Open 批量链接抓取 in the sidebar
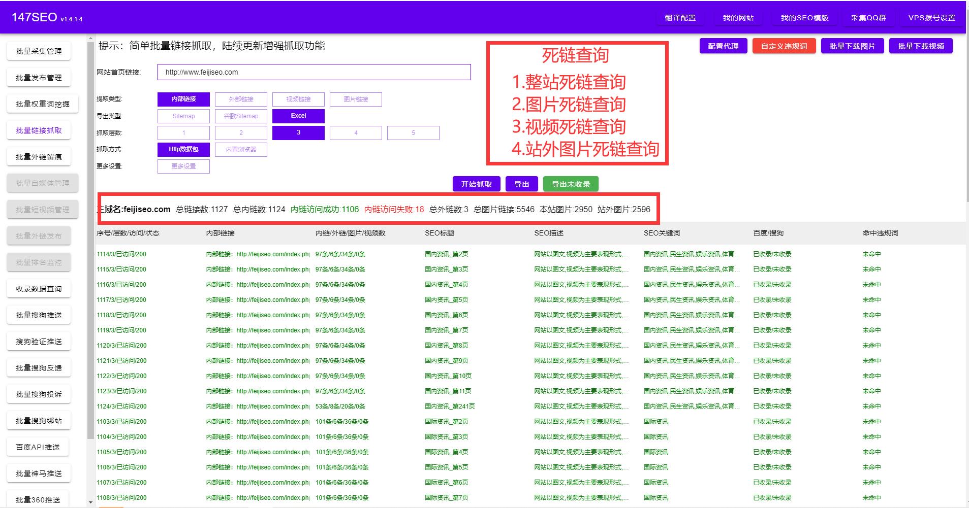 (x=39, y=130)
